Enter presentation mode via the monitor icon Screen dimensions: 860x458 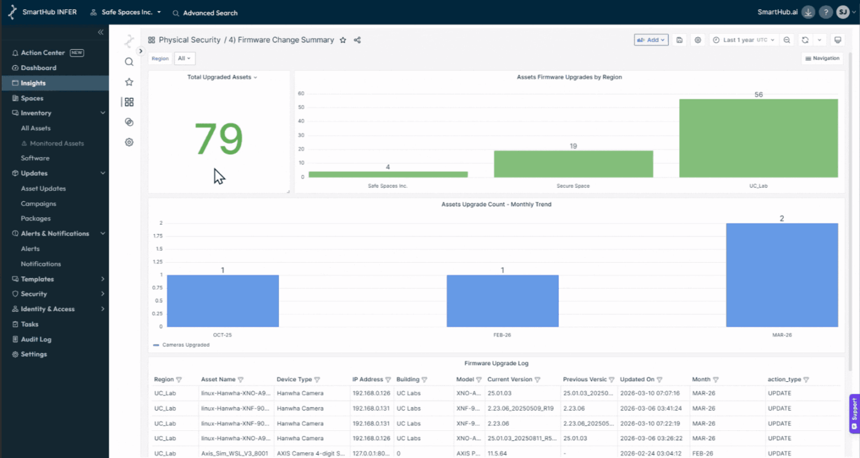click(837, 39)
